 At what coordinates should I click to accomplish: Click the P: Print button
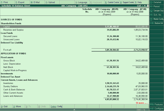tap(7, 2)
